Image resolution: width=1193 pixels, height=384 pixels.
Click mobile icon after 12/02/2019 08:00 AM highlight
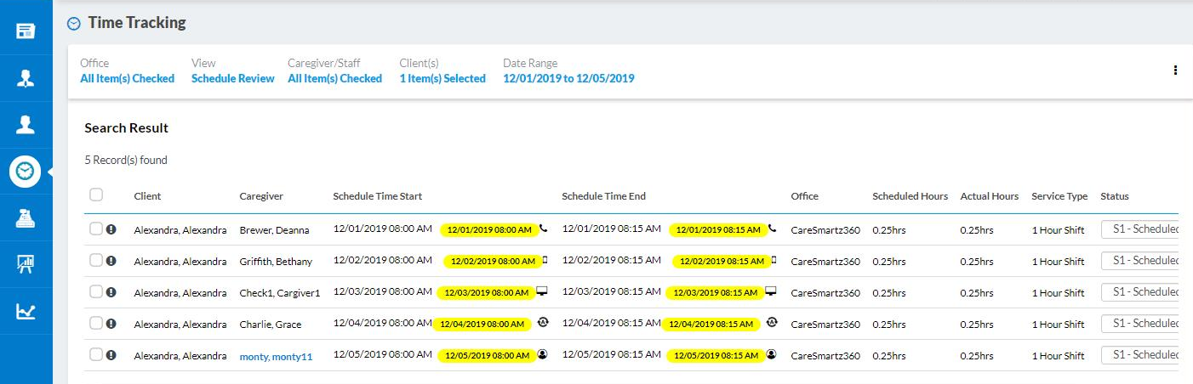tap(545, 260)
